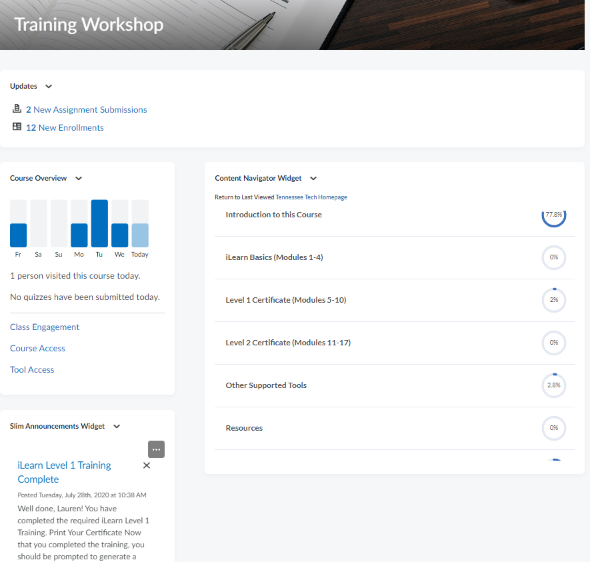Click the 2.8% progress circle for Other Tools

tap(553, 385)
